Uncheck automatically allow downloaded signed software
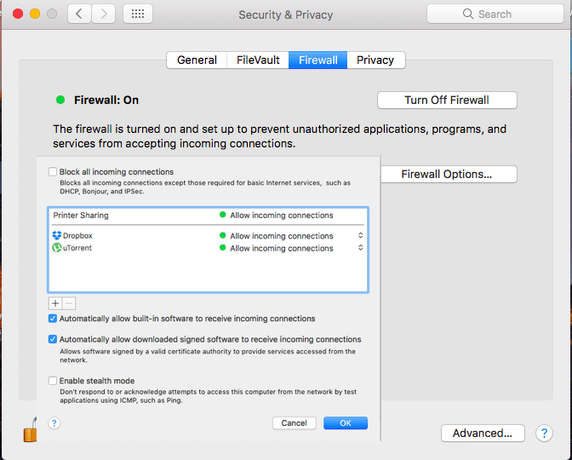 pos(54,339)
